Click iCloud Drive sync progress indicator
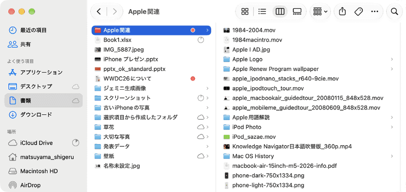Viewport: 406px width, 192px height. [x=76, y=143]
